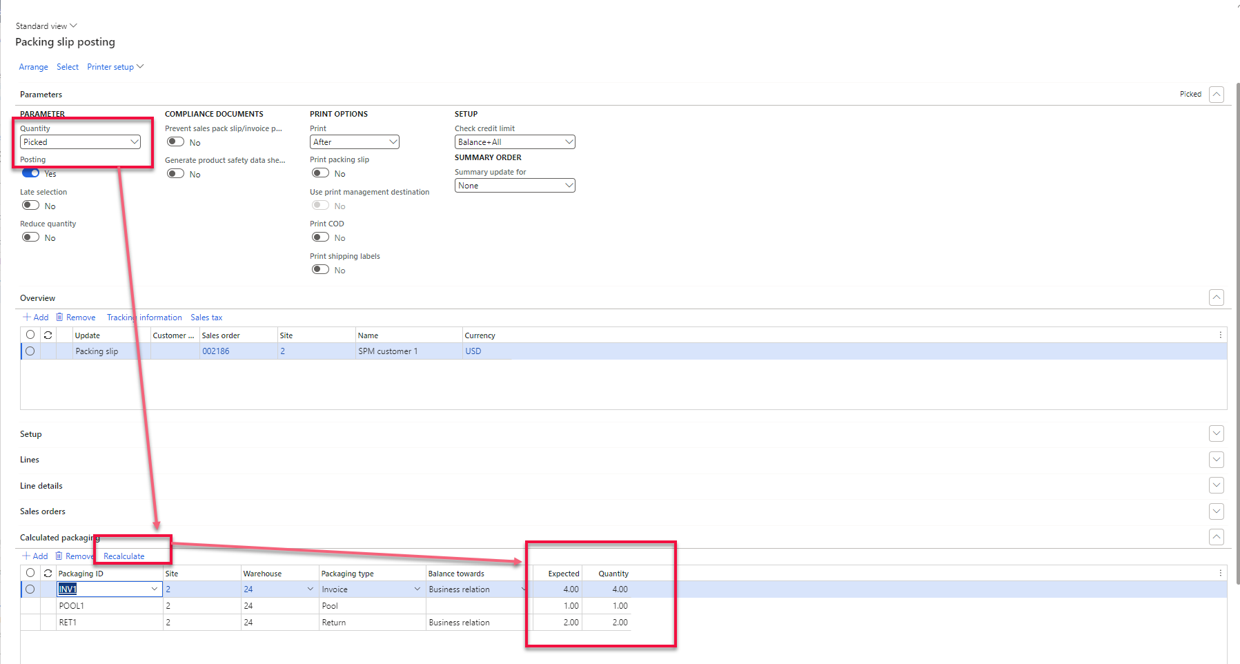Open sales order 002186 link
The image size is (1240, 664).
(x=216, y=351)
